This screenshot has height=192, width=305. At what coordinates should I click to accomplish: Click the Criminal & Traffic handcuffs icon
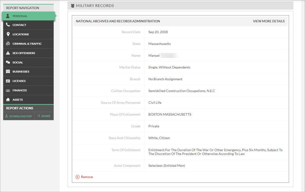[x=8, y=43]
